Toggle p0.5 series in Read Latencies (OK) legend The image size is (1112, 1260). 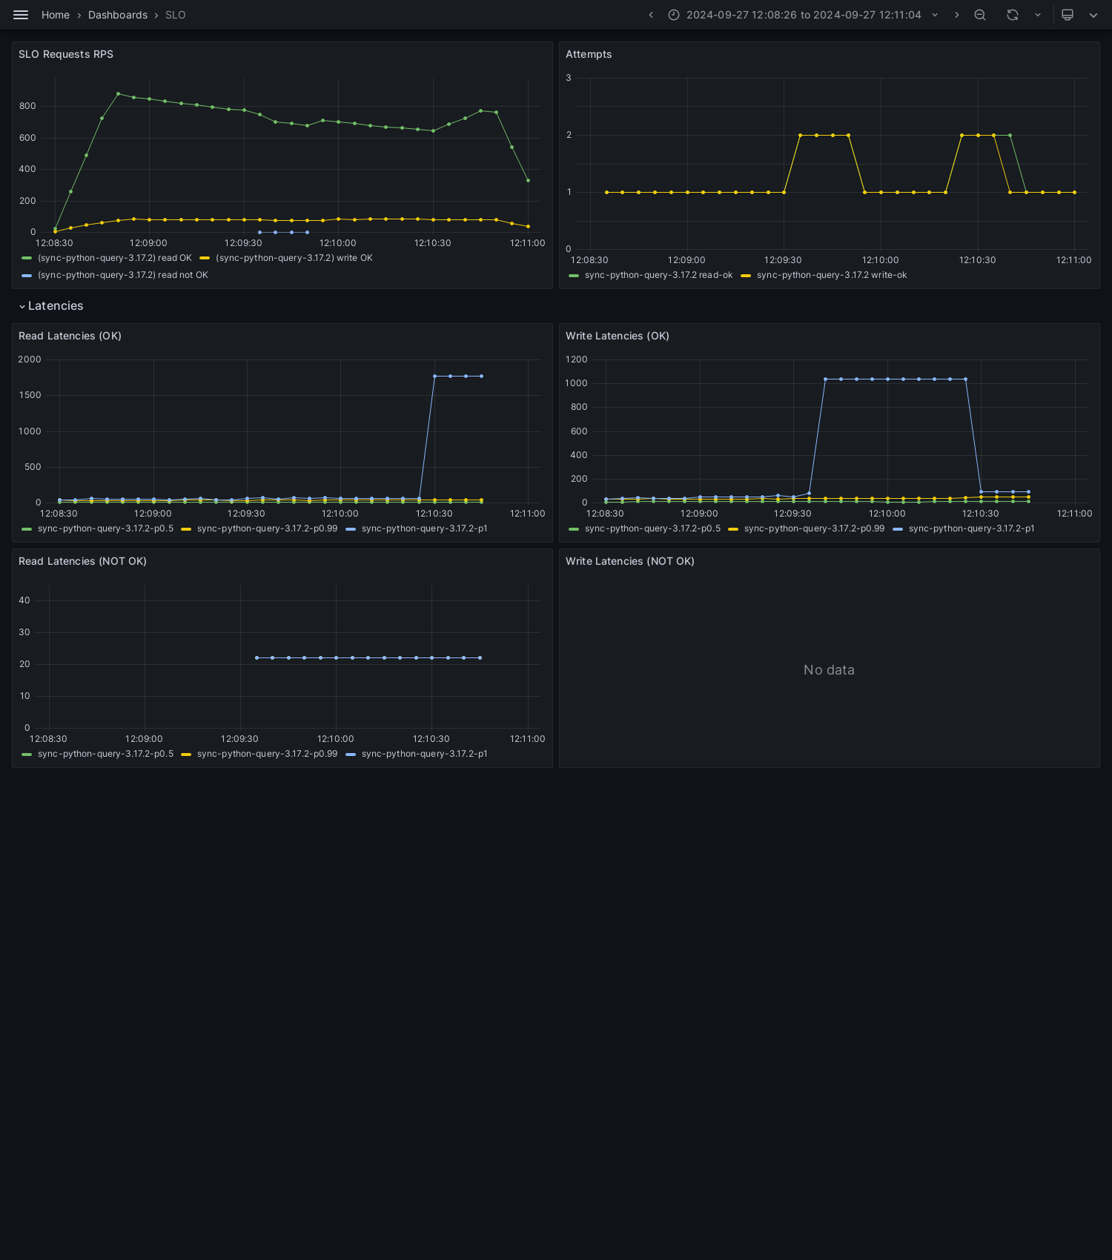[x=105, y=528]
